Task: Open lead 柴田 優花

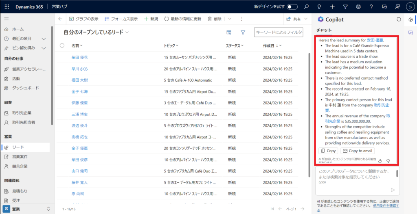Action: click(x=79, y=57)
